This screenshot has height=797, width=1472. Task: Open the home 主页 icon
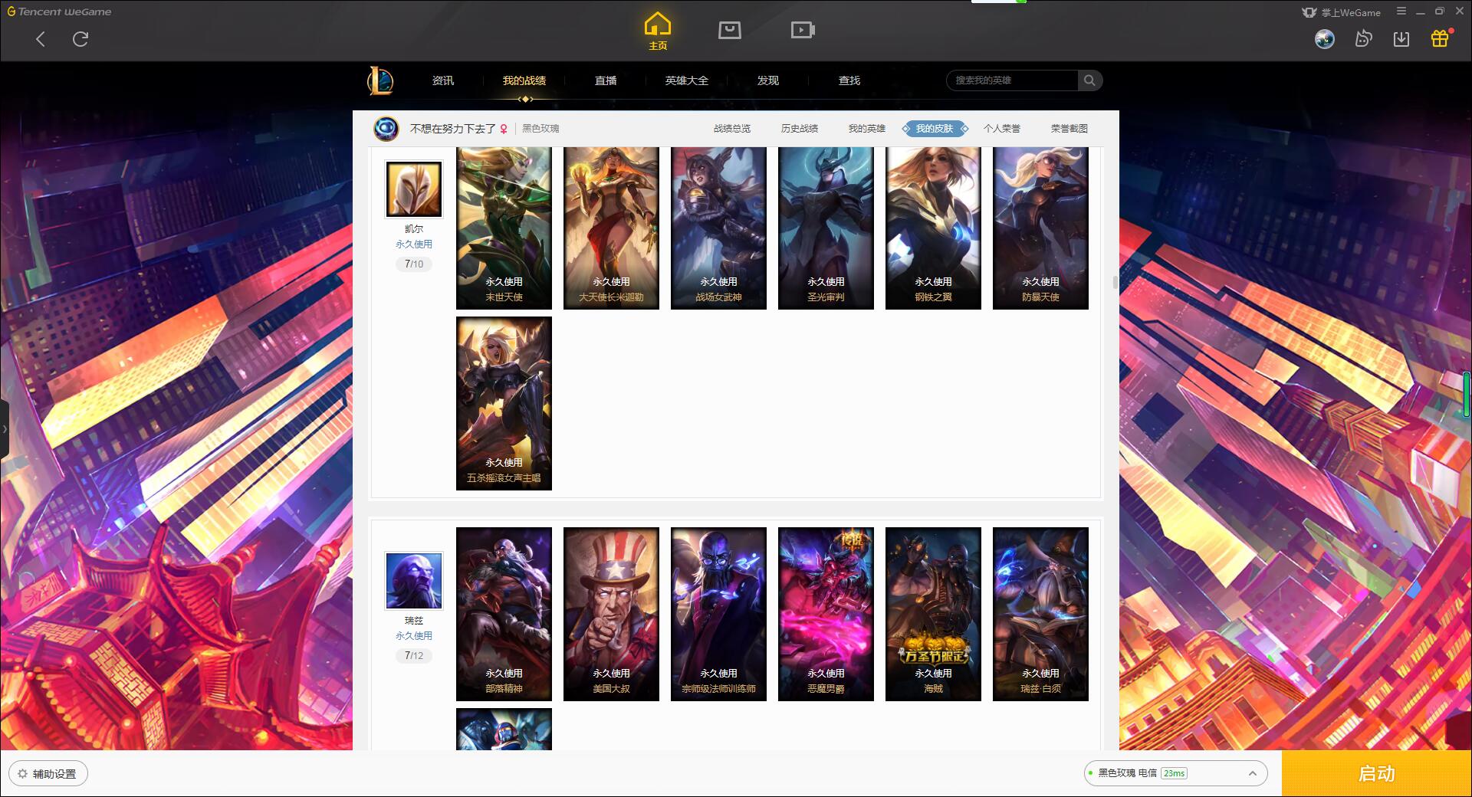click(x=657, y=31)
